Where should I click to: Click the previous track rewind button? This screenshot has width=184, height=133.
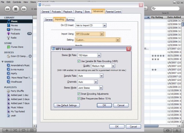tap(7, 9)
